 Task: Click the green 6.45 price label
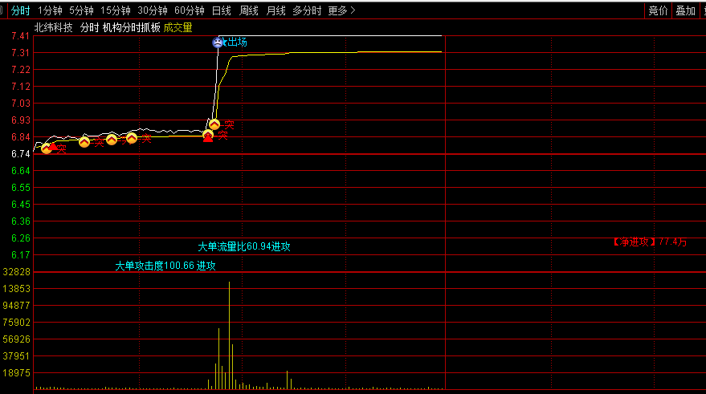click(x=20, y=205)
